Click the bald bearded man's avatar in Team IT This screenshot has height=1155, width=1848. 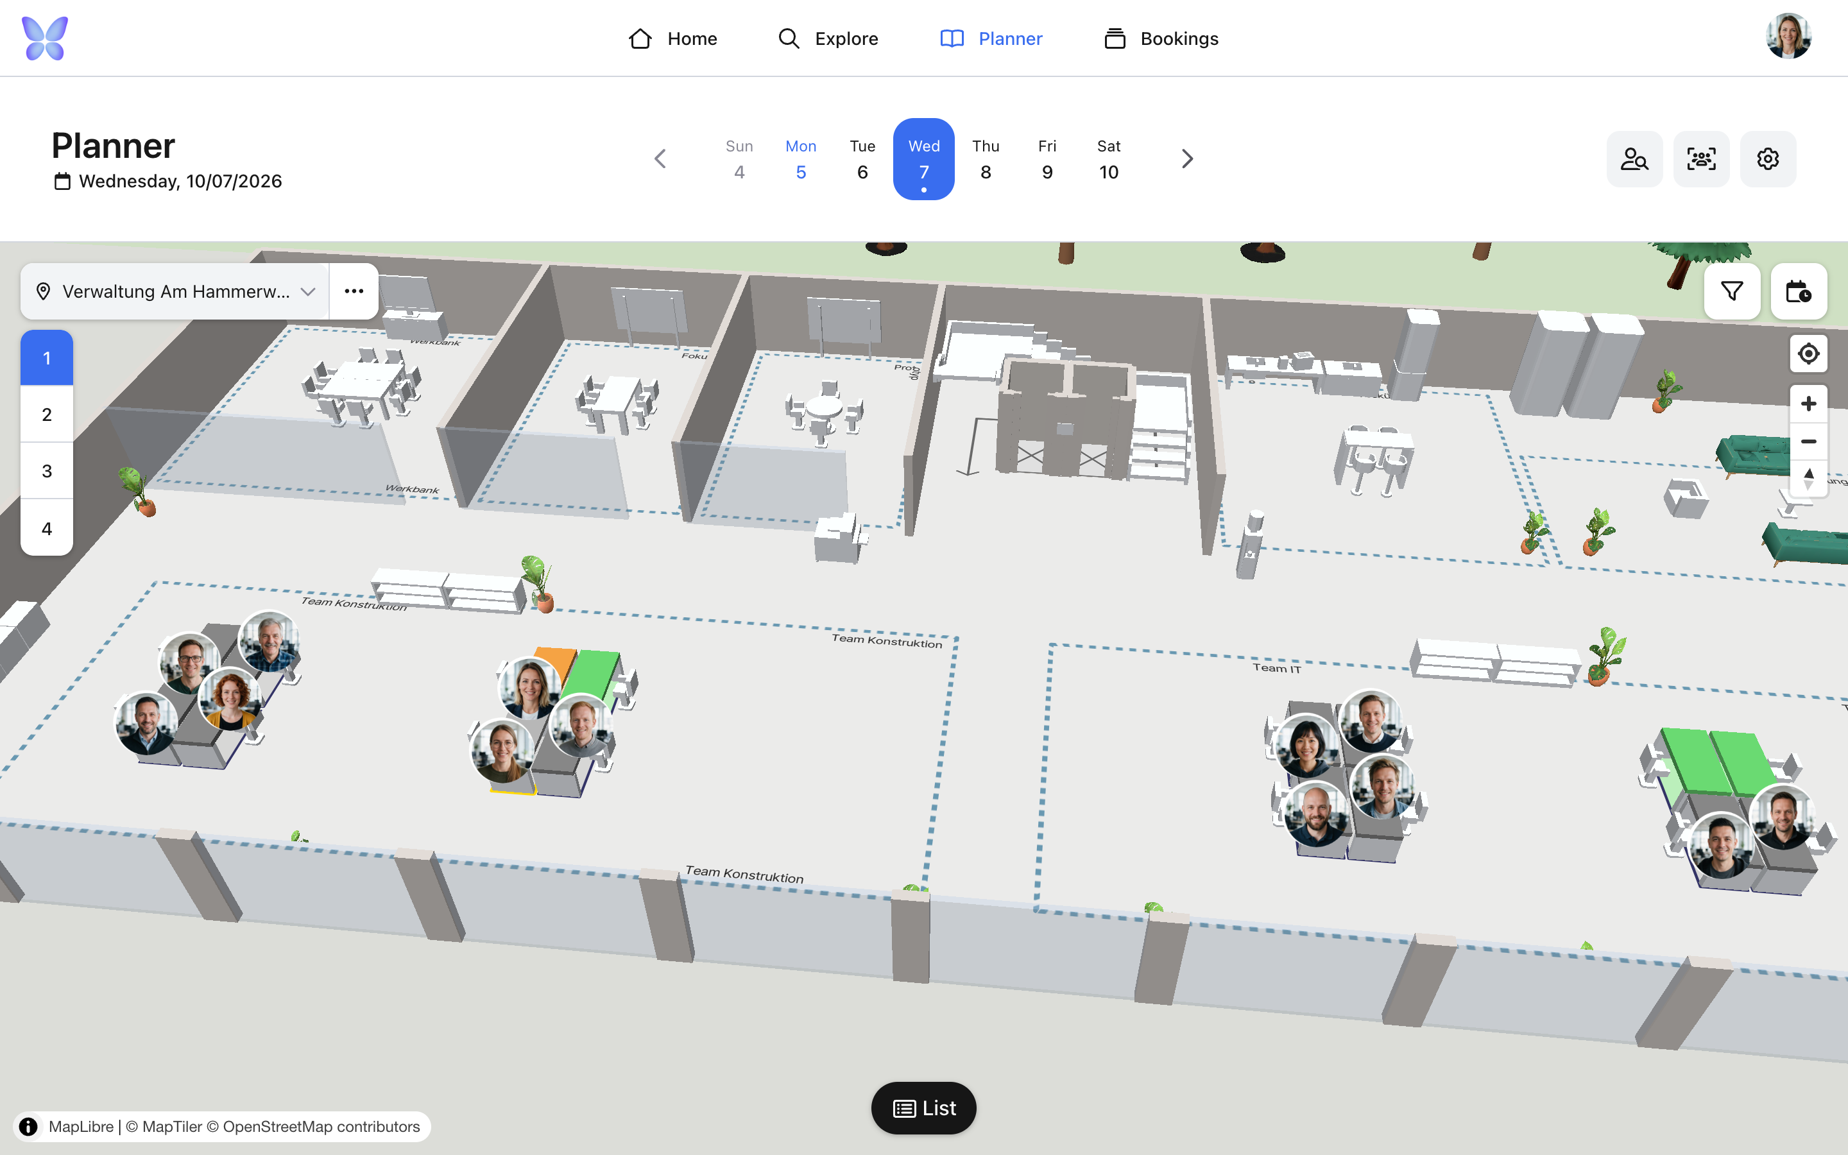(x=1316, y=814)
